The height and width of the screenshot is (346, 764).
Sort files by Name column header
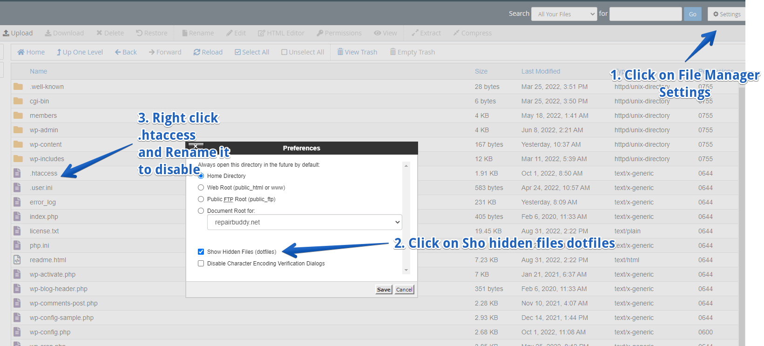38,71
